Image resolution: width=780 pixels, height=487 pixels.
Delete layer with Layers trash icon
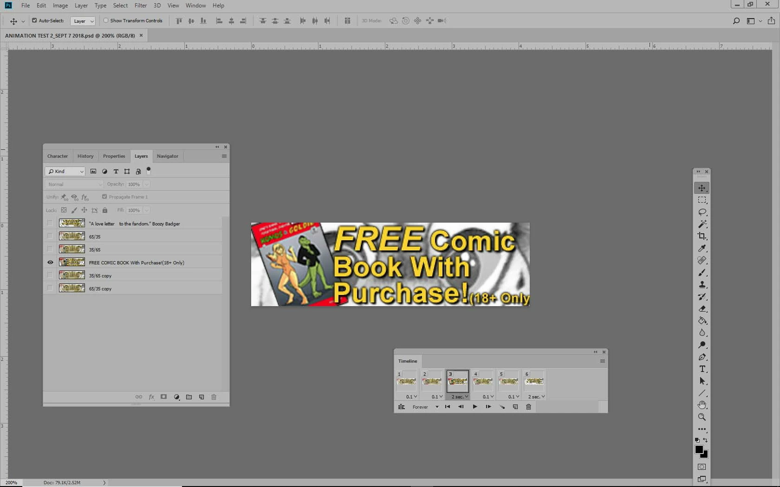(214, 397)
